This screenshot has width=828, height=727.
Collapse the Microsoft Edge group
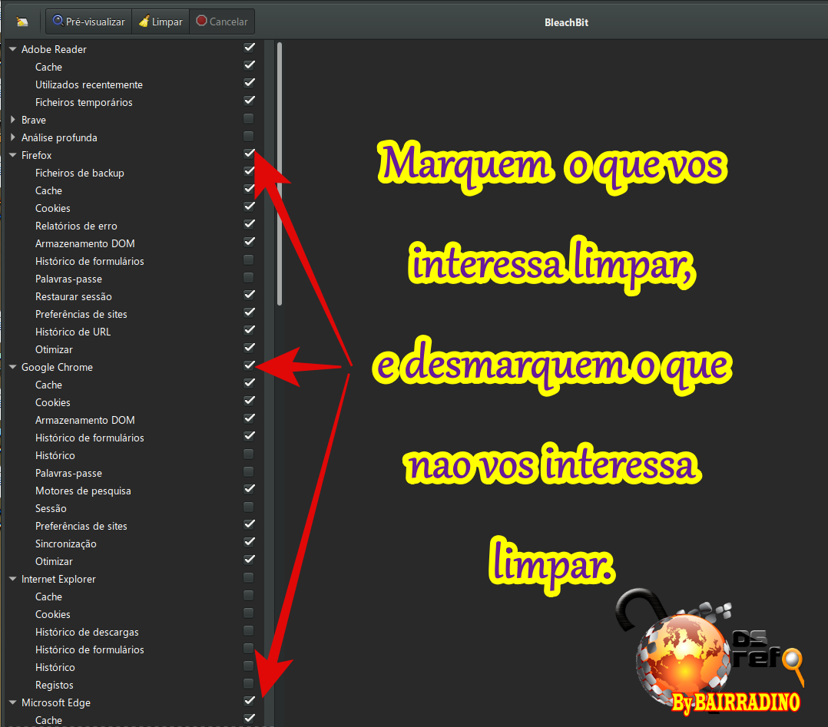[x=12, y=702]
